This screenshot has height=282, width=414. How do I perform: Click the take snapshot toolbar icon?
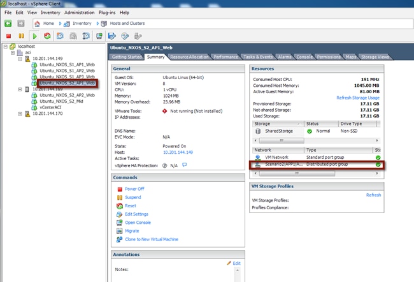[x=61, y=36]
